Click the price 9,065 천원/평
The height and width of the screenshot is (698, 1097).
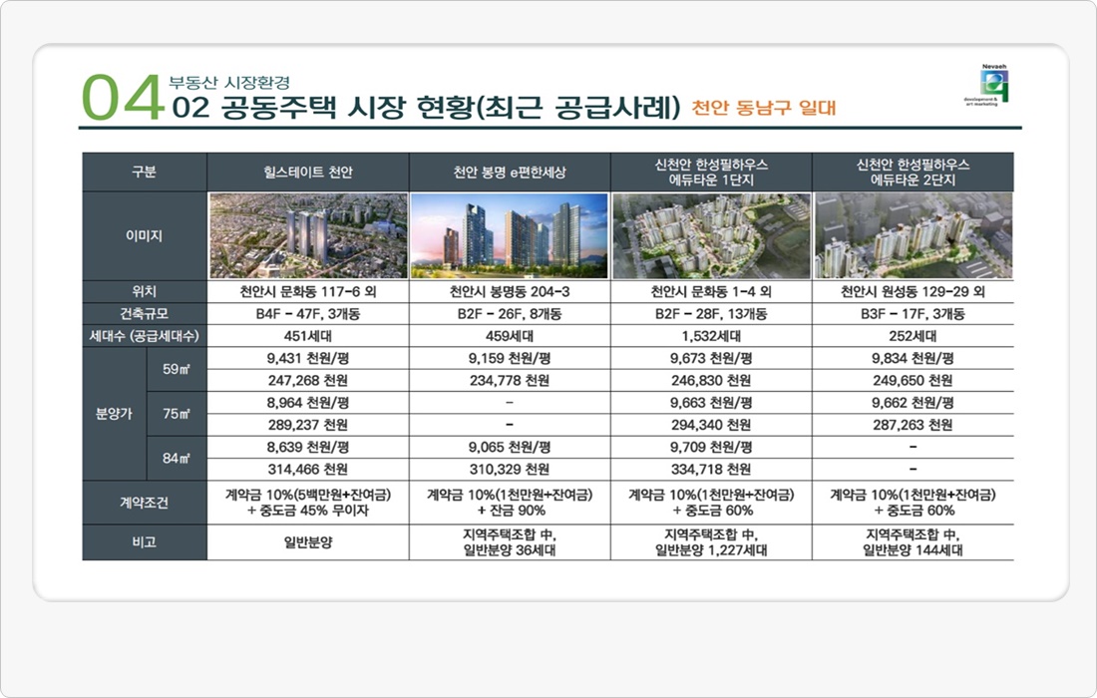pos(510,448)
